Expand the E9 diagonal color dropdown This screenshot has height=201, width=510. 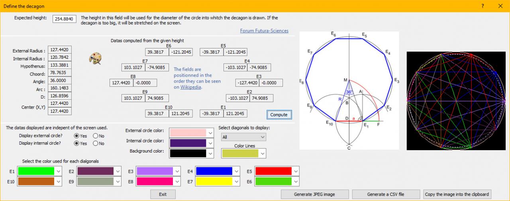118,182
